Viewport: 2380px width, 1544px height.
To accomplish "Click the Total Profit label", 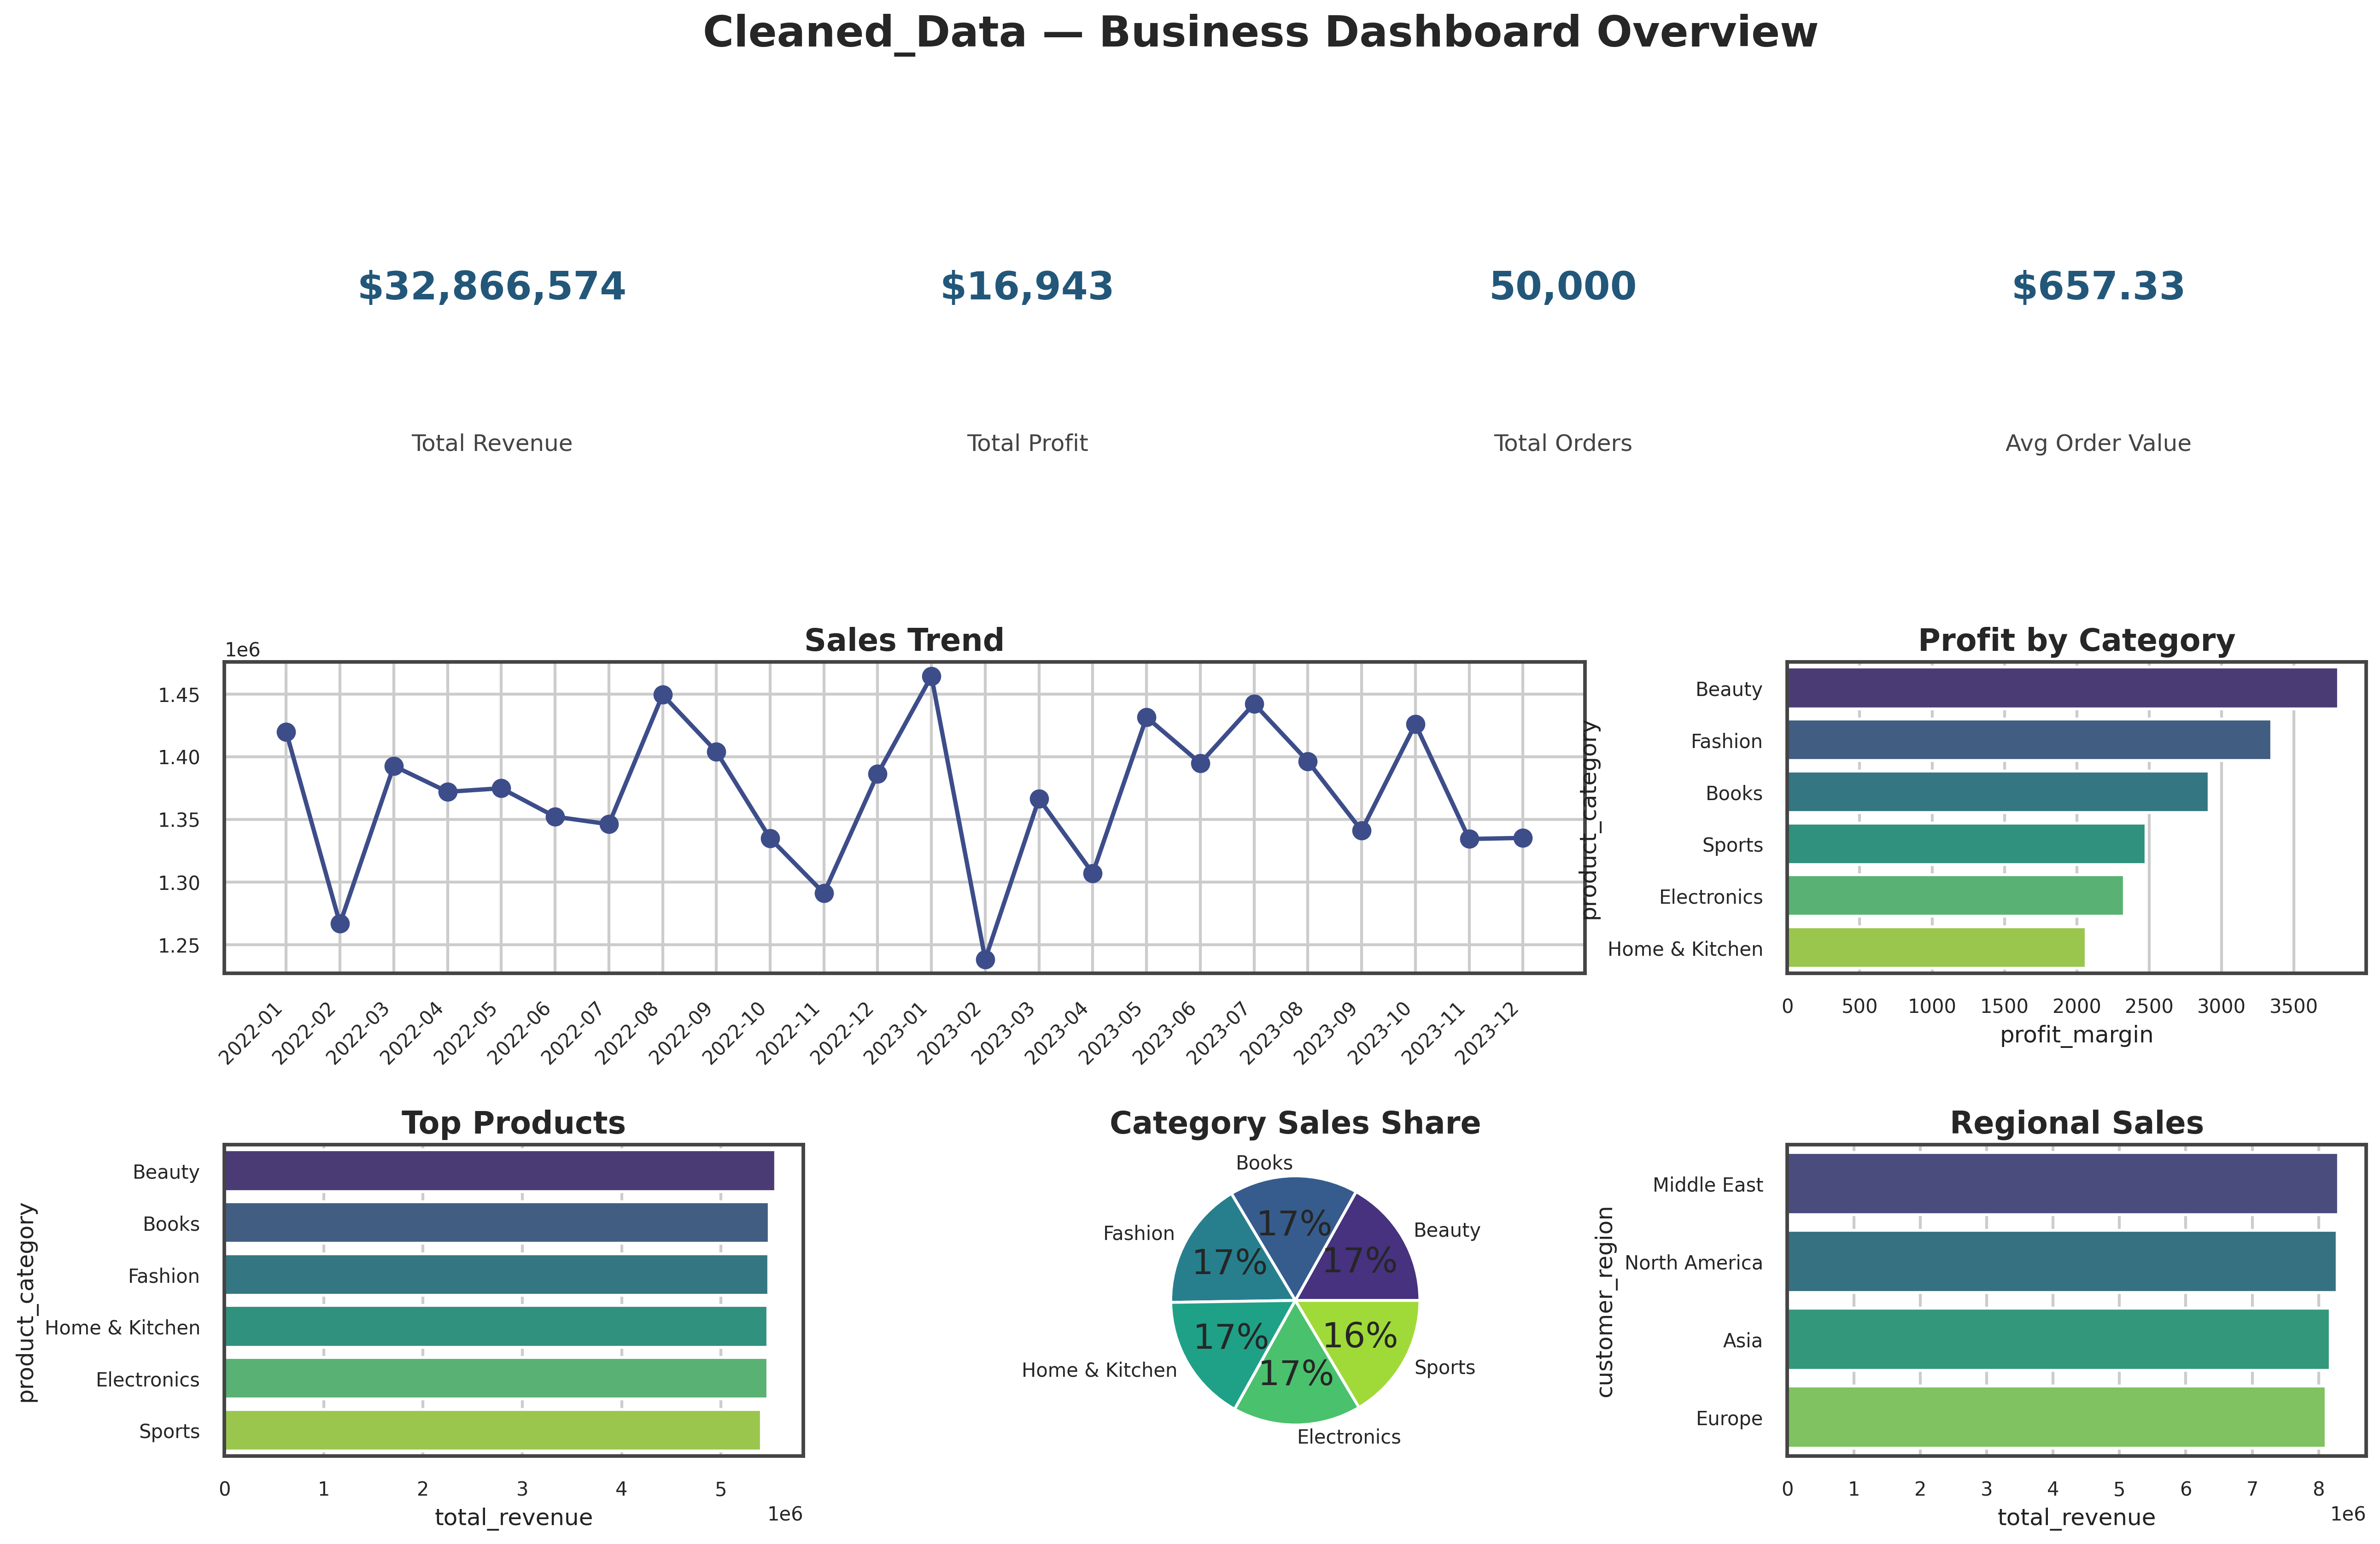I will coord(1027,443).
